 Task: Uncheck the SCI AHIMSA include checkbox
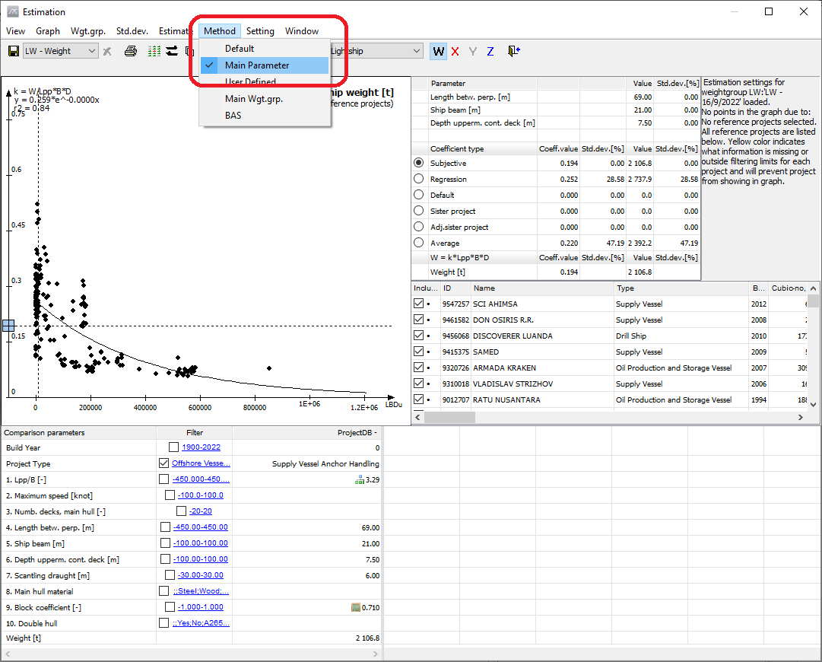418,304
